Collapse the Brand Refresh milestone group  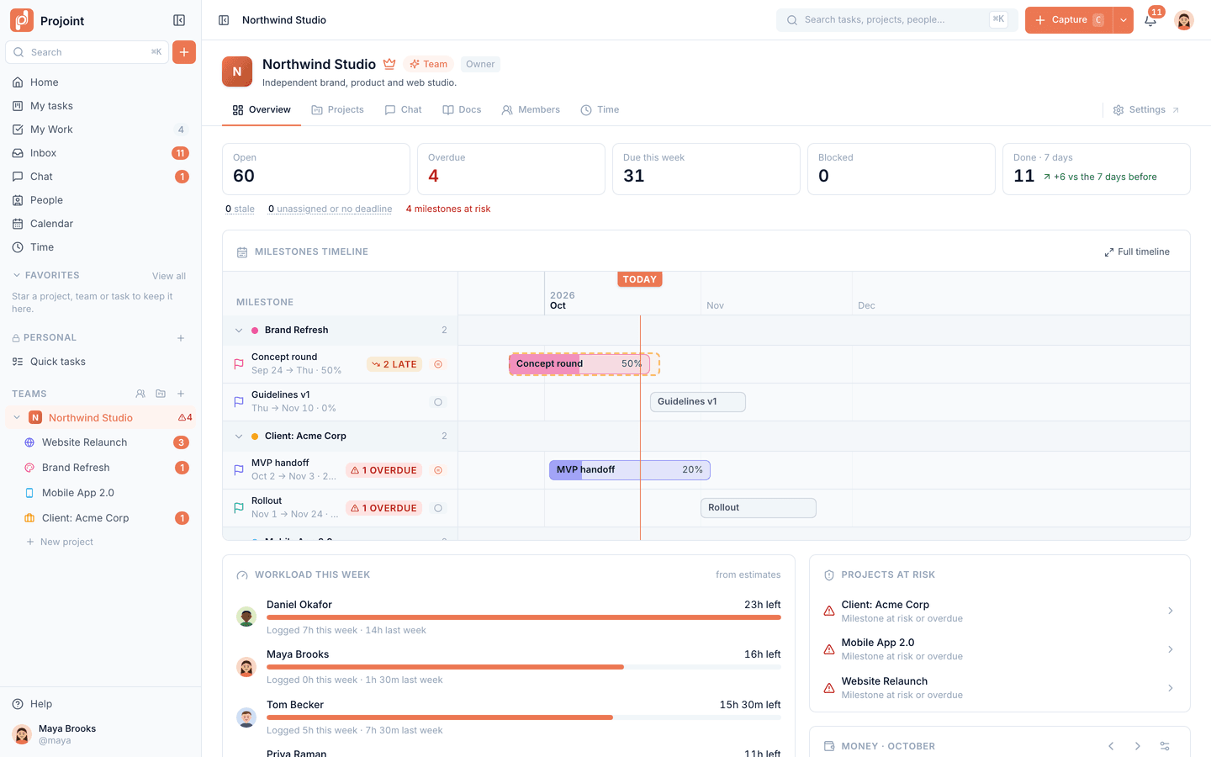[x=239, y=331]
